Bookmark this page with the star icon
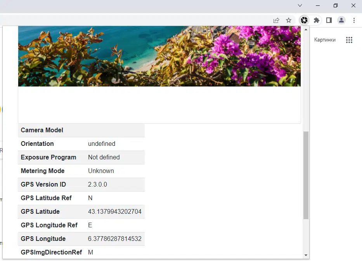Screen dimensions: 362x263 tap(289, 20)
